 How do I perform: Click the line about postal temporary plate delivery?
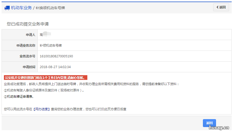click(92, 84)
